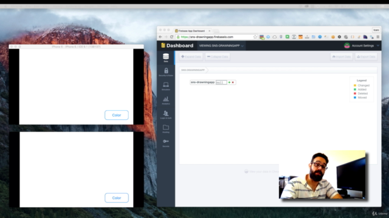Click the sns-drawningapp root node label

click(202, 82)
